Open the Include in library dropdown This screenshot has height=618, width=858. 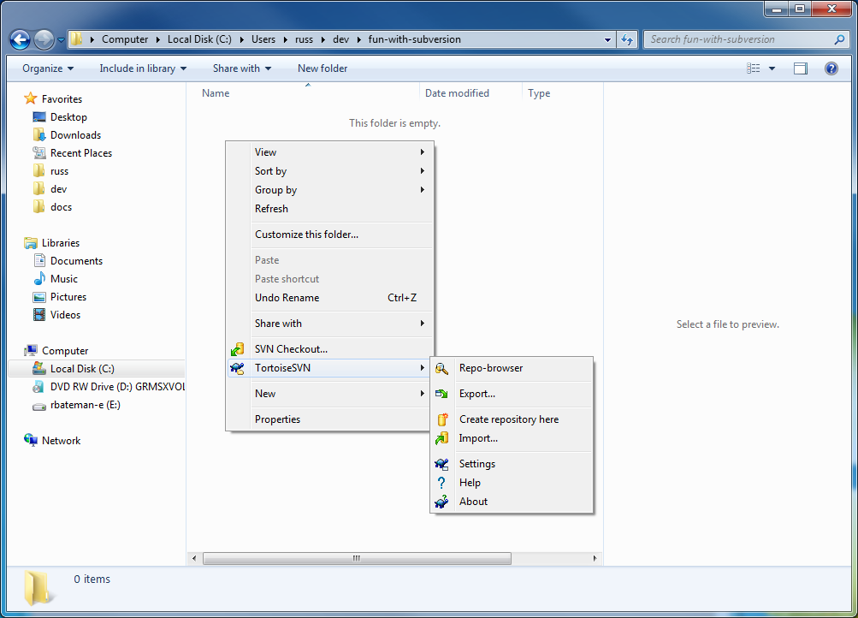point(143,68)
